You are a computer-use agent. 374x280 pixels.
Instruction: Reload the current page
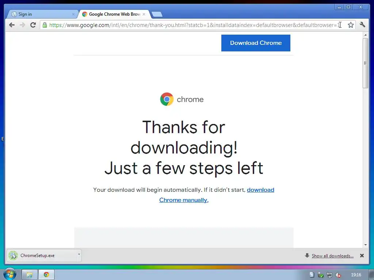[33, 25]
